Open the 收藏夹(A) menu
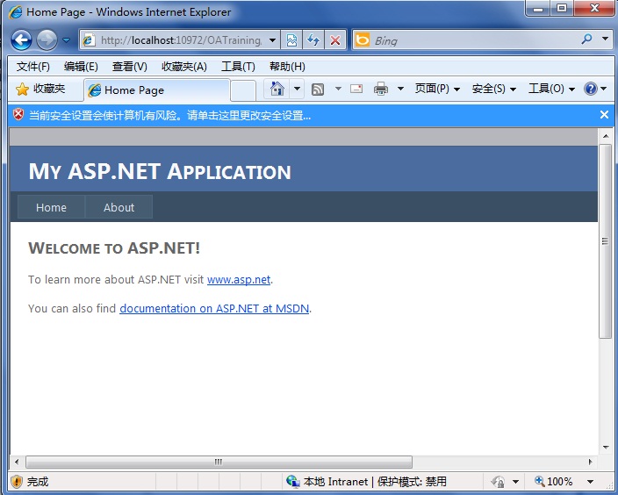Image resolution: width=618 pixels, height=495 pixels. coord(184,67)
